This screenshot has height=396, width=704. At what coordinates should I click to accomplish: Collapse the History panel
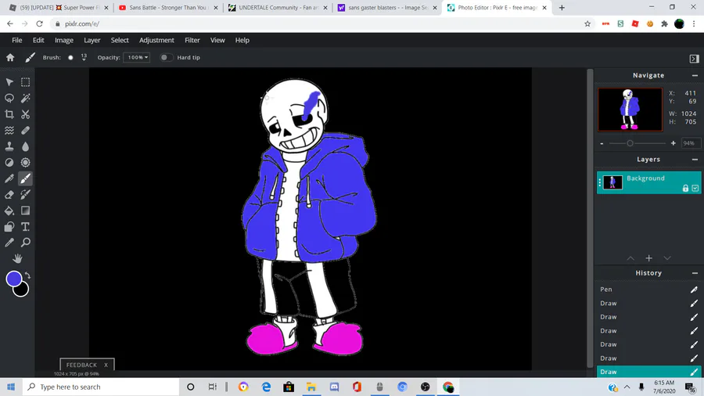pyautogui.click(x=695, y=273)
